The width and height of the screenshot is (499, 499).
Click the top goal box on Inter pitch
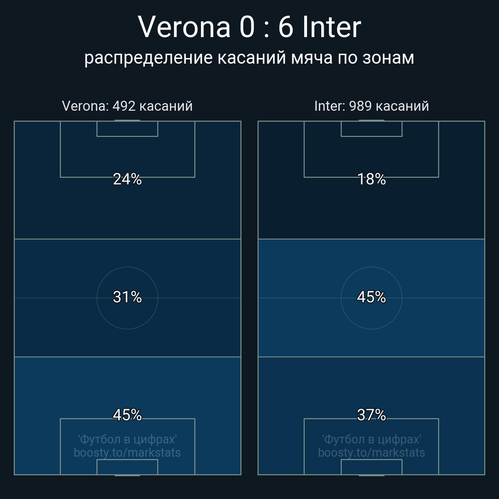pos(372,129)
